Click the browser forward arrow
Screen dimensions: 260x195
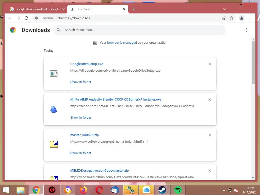pyautogui.click(x=18, y=18)
